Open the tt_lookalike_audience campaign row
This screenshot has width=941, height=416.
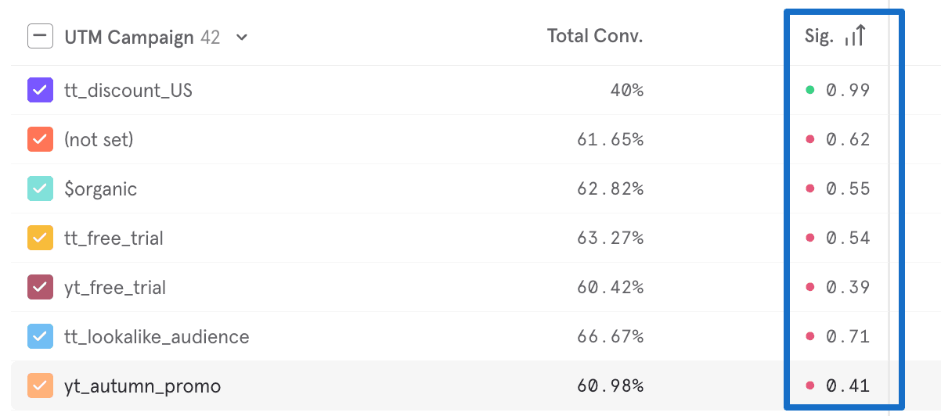[x=157, y=337]
